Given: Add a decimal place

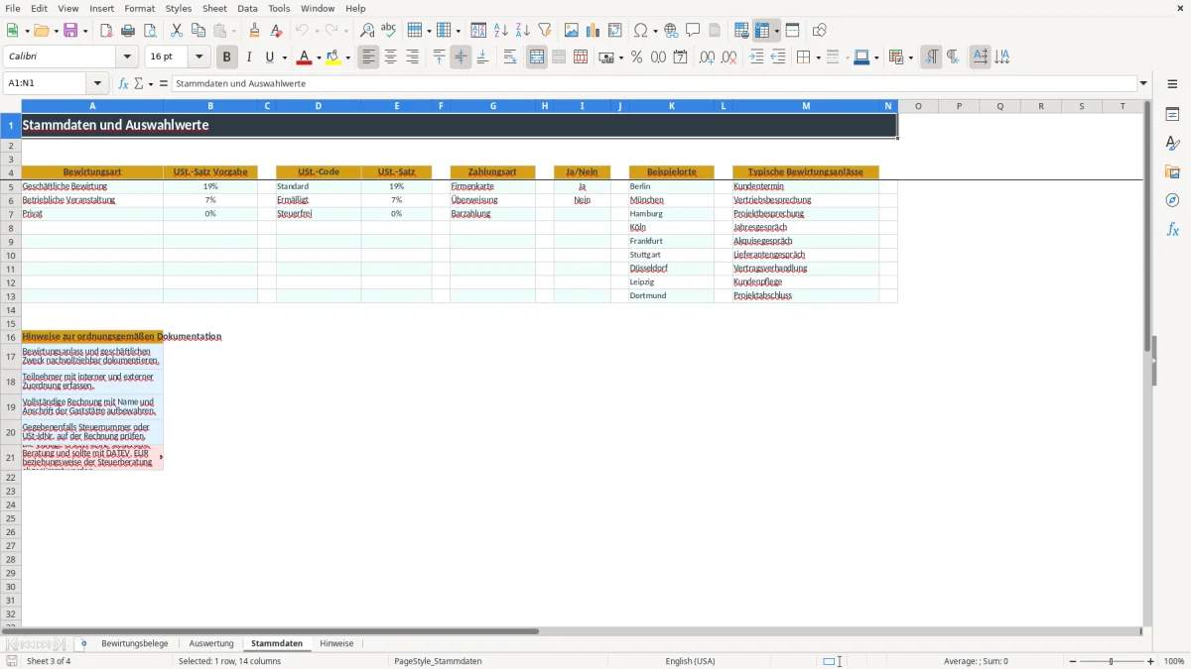Looking at the screenshot, I should click(707, 57).
